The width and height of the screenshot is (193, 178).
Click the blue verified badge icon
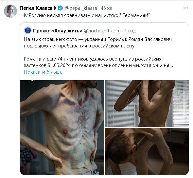[61, 8]
